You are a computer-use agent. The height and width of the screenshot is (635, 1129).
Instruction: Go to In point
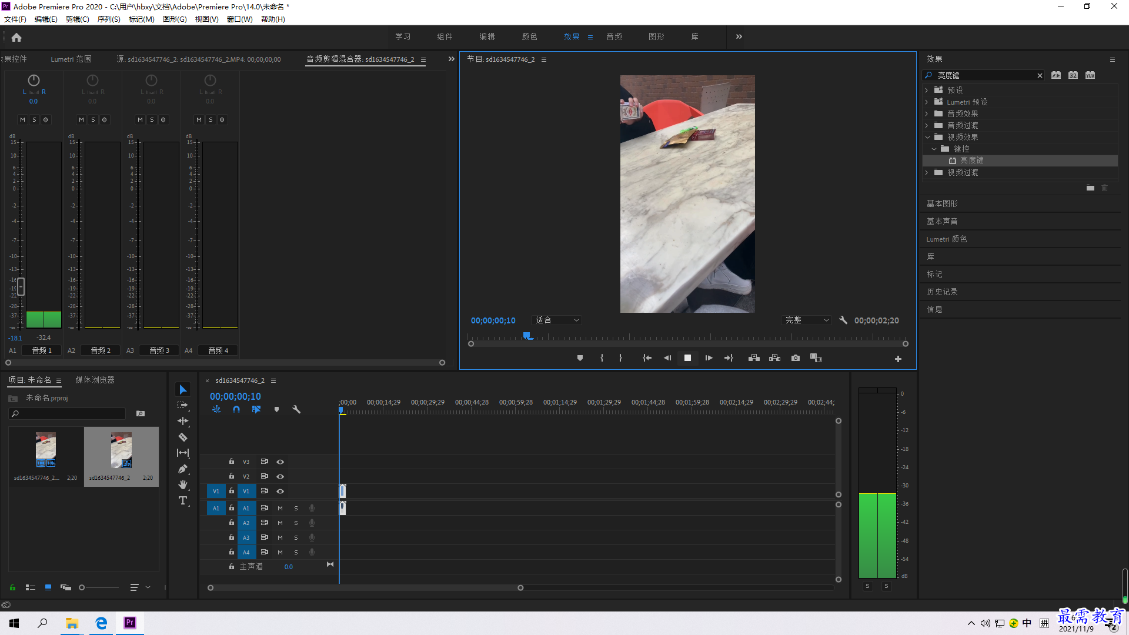click(x=647, y=358)
